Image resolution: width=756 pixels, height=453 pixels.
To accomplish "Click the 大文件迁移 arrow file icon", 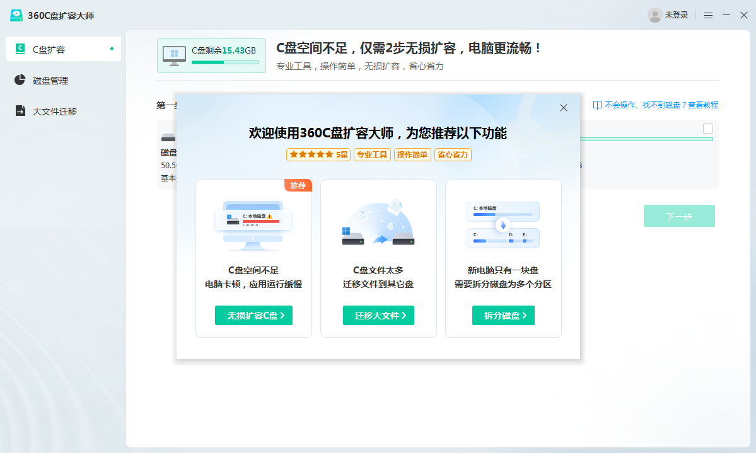I will tap(20, 111).
